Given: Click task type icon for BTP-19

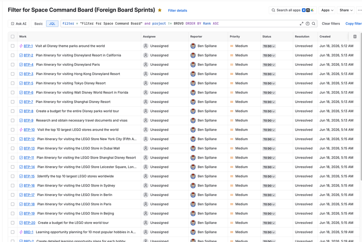Looking at the screenshot, I should point(21,213).
